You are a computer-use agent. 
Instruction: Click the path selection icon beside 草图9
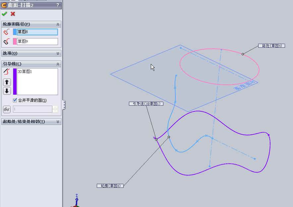(x=7, y=41)
